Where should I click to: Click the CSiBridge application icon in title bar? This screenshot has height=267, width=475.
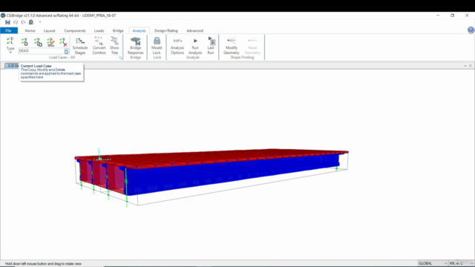(x=3, y=16)
